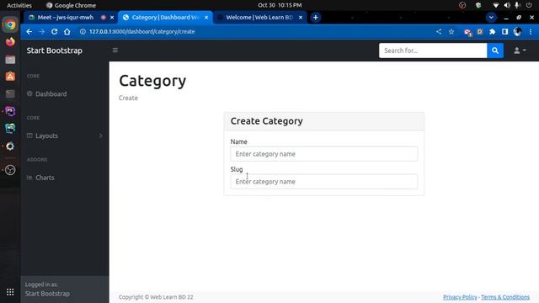Image resolution: width=539 pixels, height=303 pixels.
Task: Bookmark this page with the star icon
Action: (x=451, y=32)
